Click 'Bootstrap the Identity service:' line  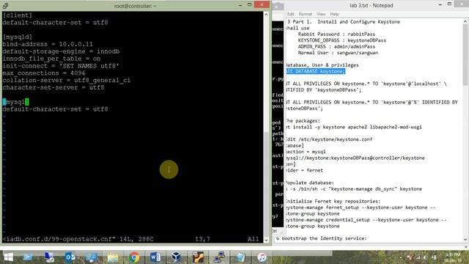click(x=324, y=238)
